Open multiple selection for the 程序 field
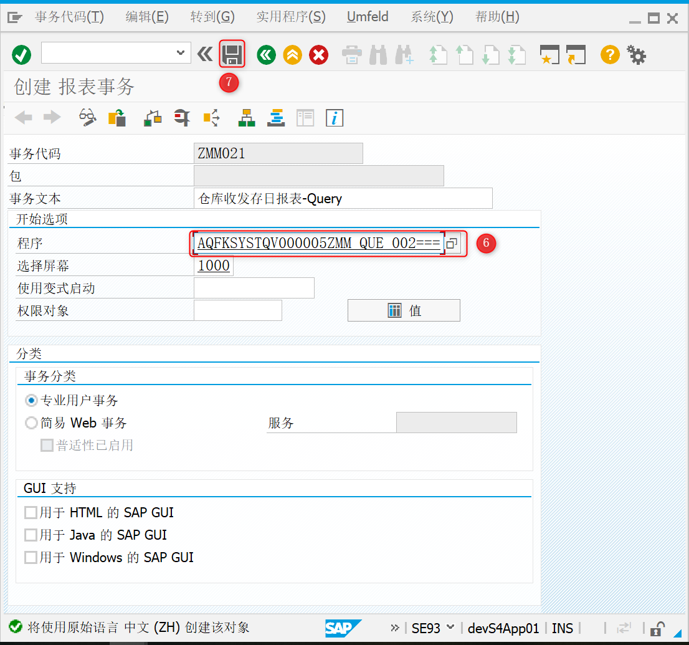 coord(451,244)
